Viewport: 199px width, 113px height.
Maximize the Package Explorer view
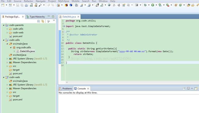(53, 17)
